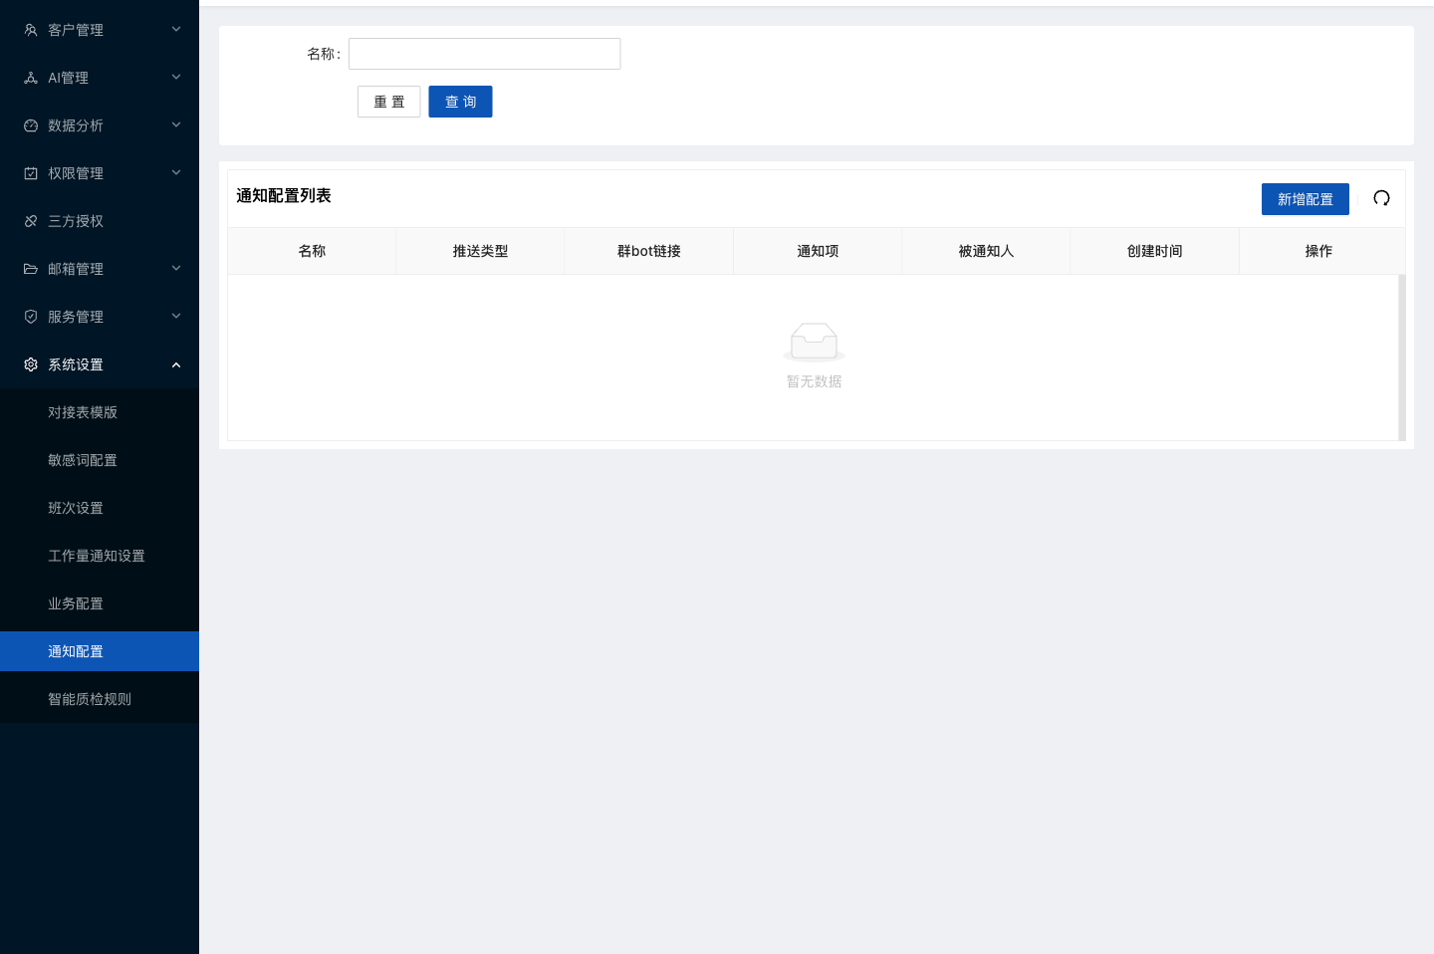Expand the 权限管理 chevron
The height and width of the screenshot is (954, 1434).
(x=176, y=173)
